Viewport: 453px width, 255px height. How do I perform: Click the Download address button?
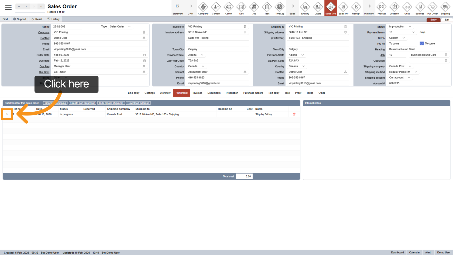[138, 103]
